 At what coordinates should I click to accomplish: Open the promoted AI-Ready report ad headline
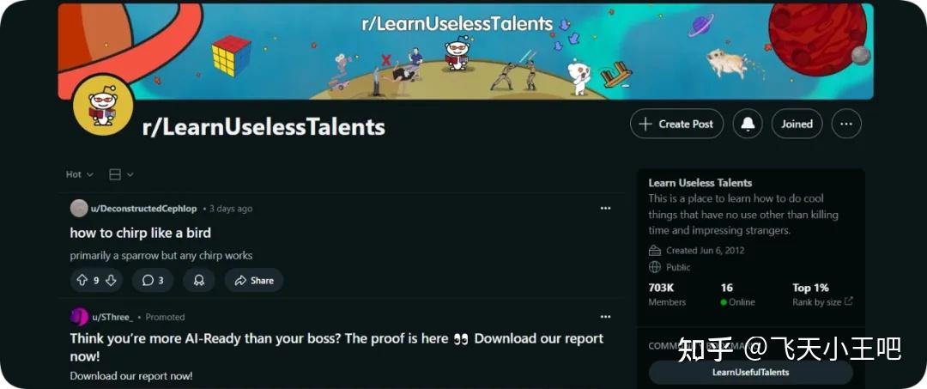tap(336, 346)
